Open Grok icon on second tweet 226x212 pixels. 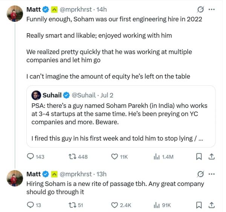tap(200, 174)
